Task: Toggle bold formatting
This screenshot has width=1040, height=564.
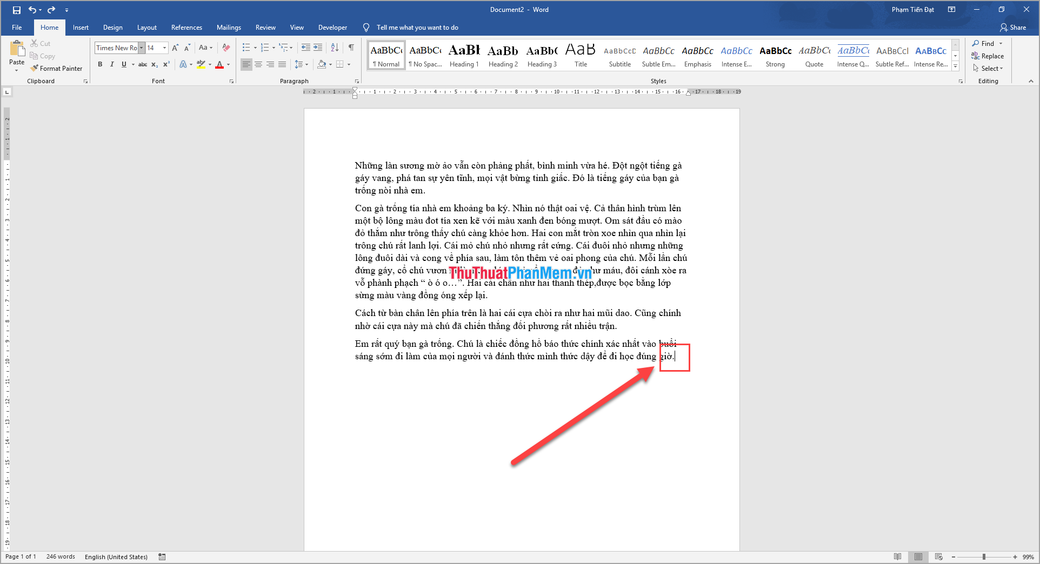Action: 100,64
